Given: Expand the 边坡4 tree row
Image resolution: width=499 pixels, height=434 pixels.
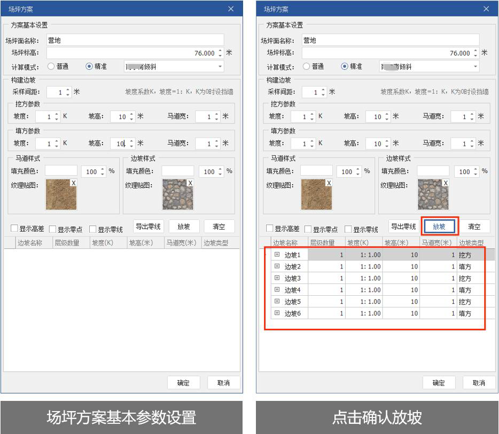Looking at the screenshot, I should tap(277, 290).
